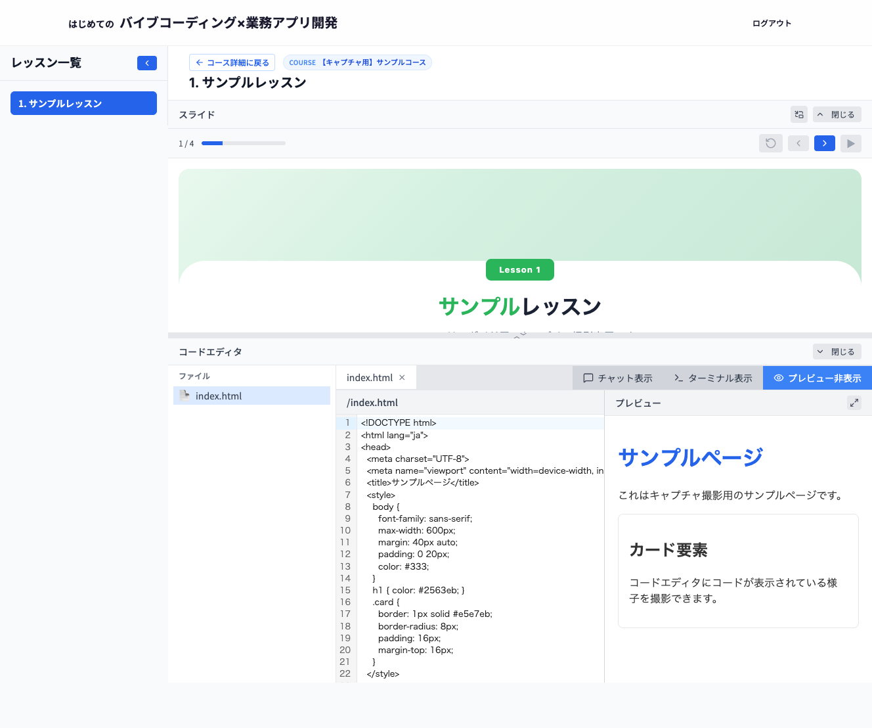Screen dimensions: 872x728
Task: Click the replay icon to restart slides
Action: 770,143
